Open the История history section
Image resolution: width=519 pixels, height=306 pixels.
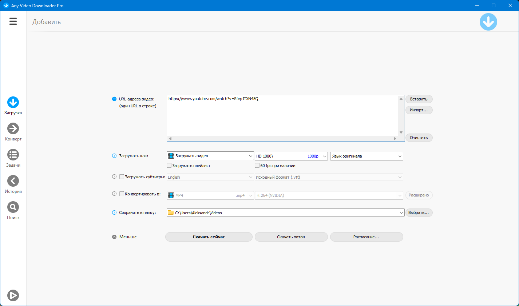point(13,181)
